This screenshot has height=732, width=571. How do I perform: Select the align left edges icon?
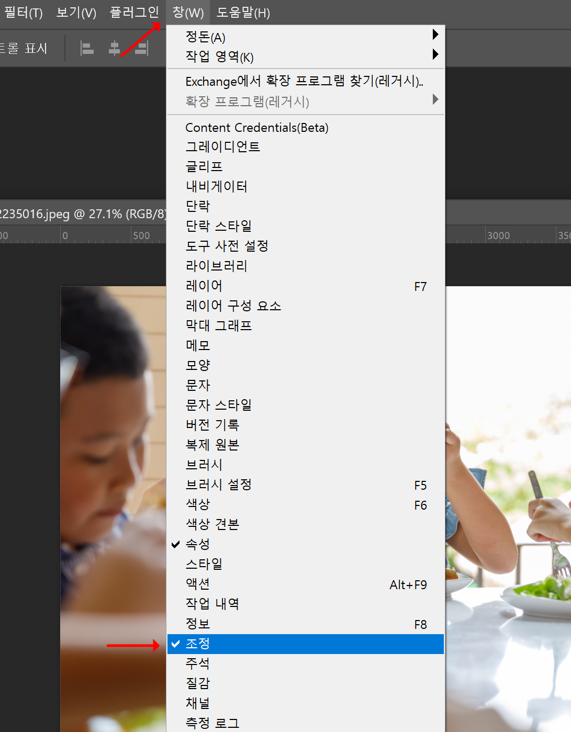(87, 48)
